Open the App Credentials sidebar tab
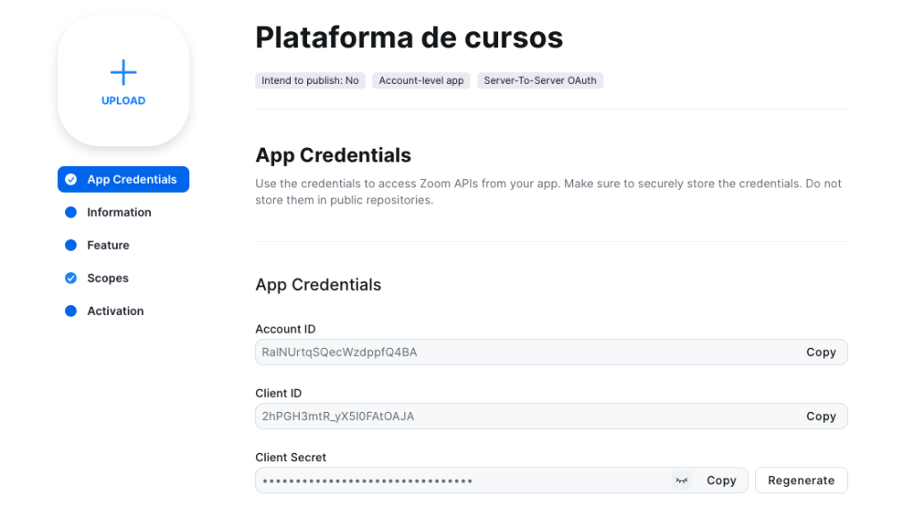Image resolution: width=914 pixels, height=528 pixels. [131, 179]
